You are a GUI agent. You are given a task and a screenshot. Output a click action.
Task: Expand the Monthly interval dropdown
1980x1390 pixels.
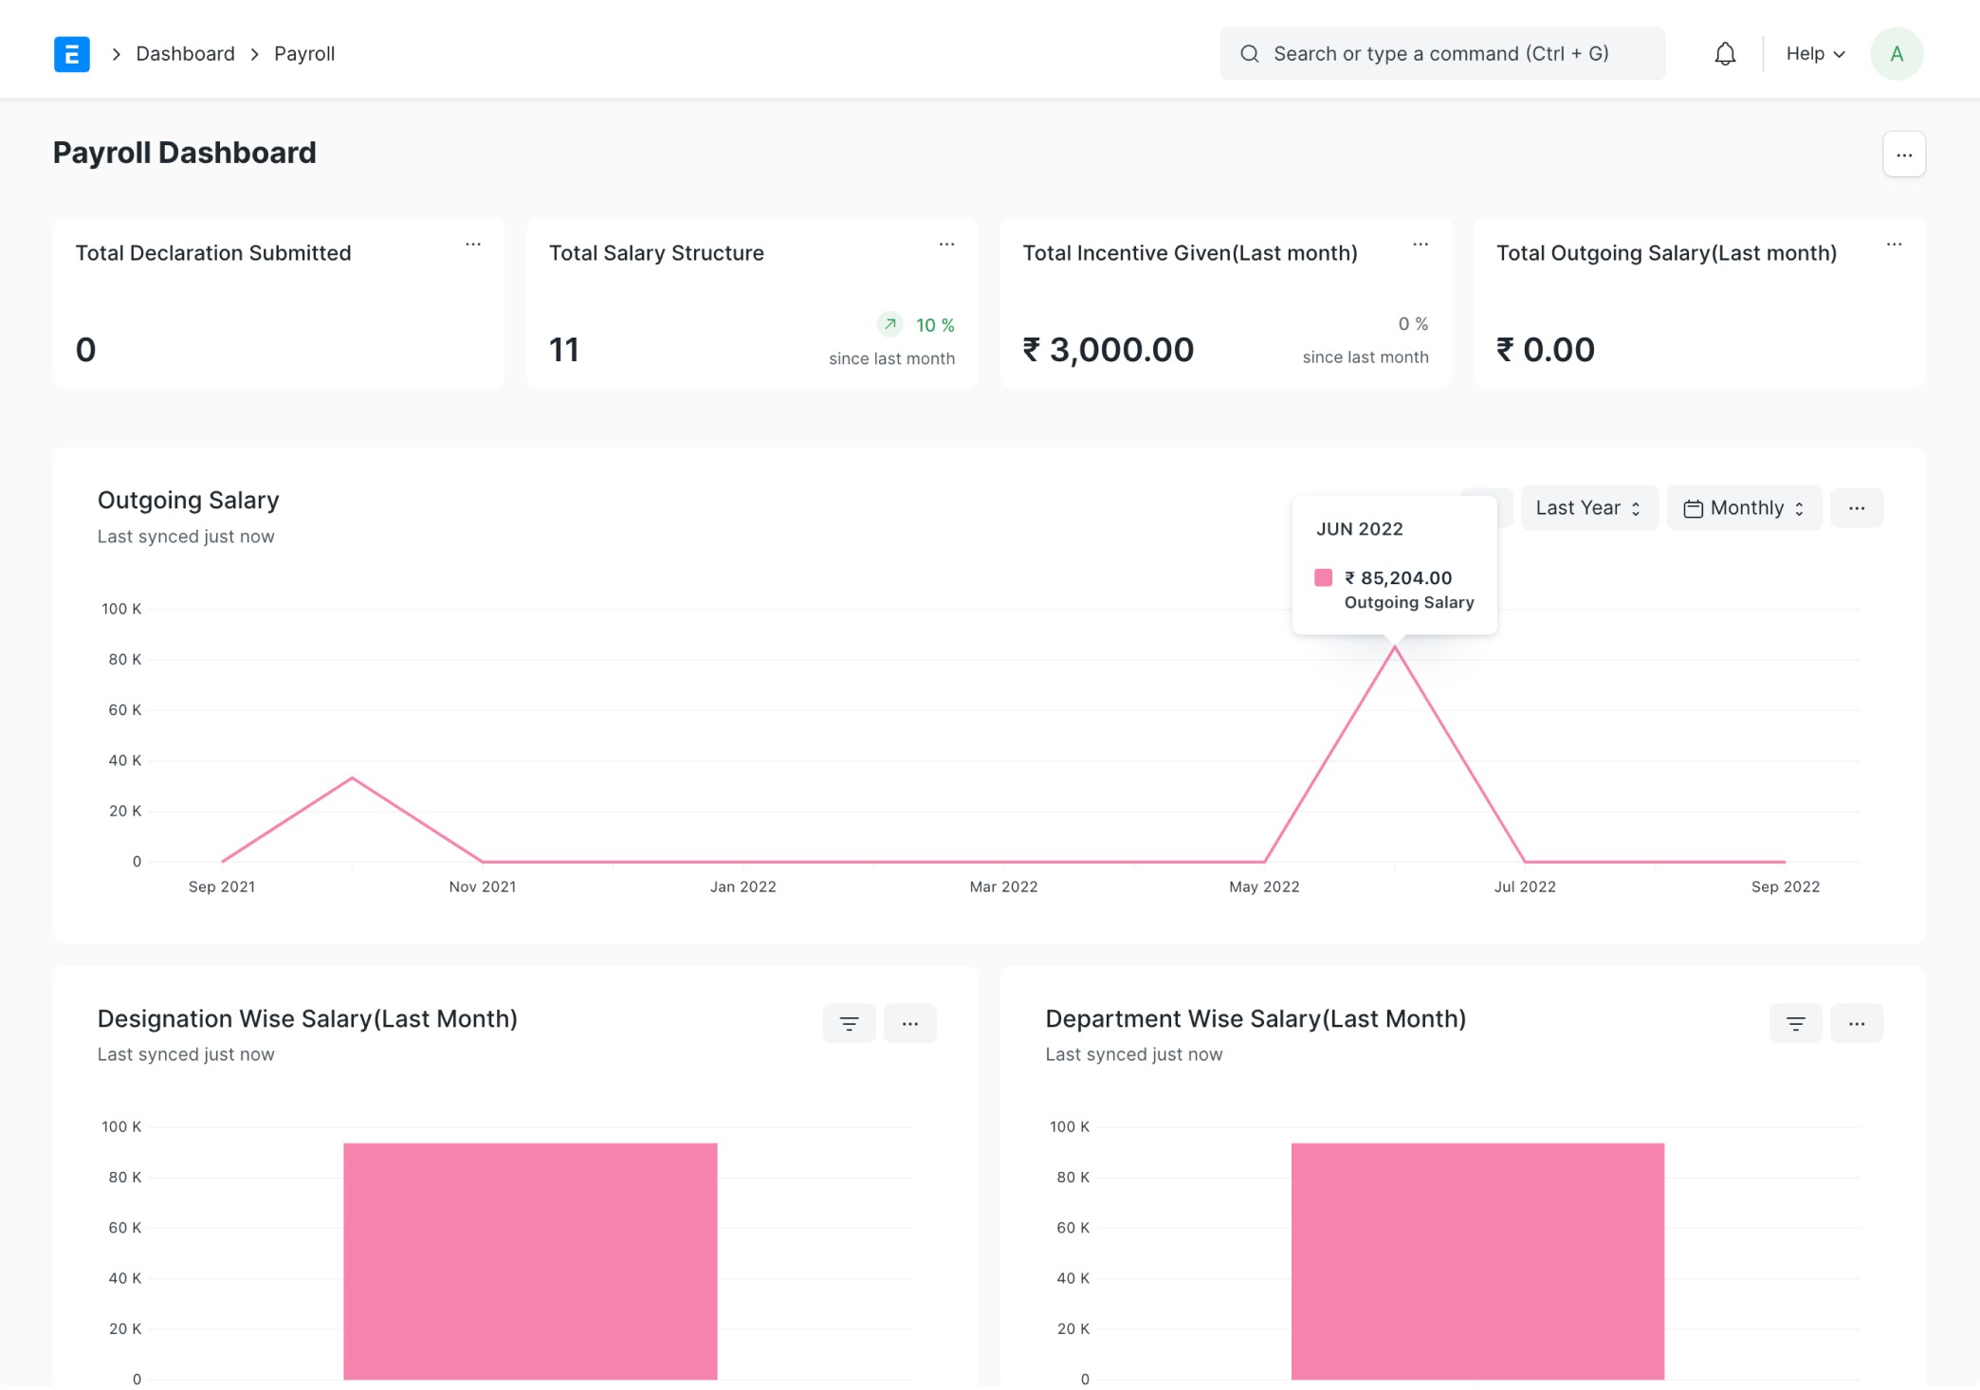(x=1743, y=508)
